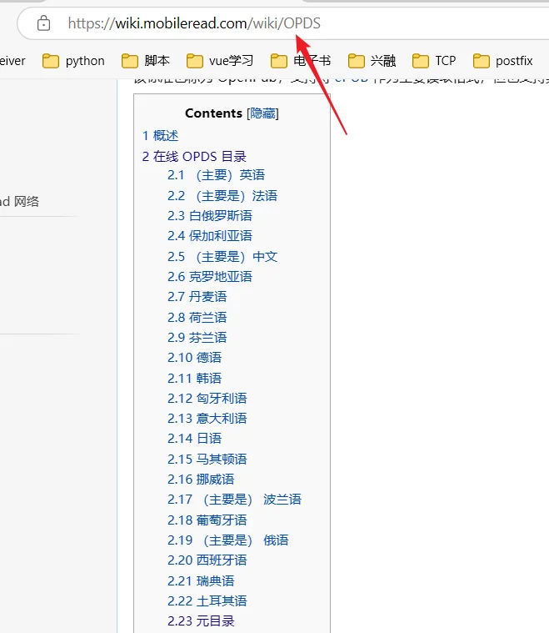Jump to section 1 概述
This screenshot has height=633, width=549.
160,136
